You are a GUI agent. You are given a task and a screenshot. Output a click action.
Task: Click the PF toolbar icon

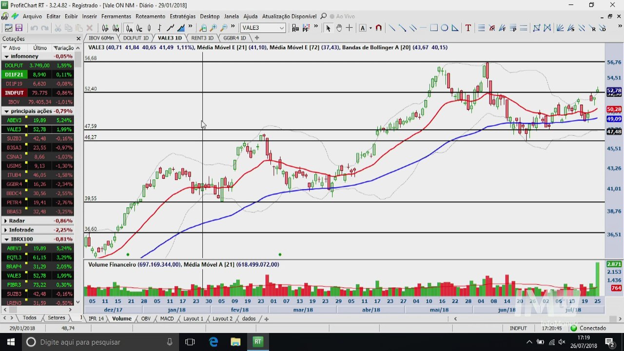tap(306, 28)
